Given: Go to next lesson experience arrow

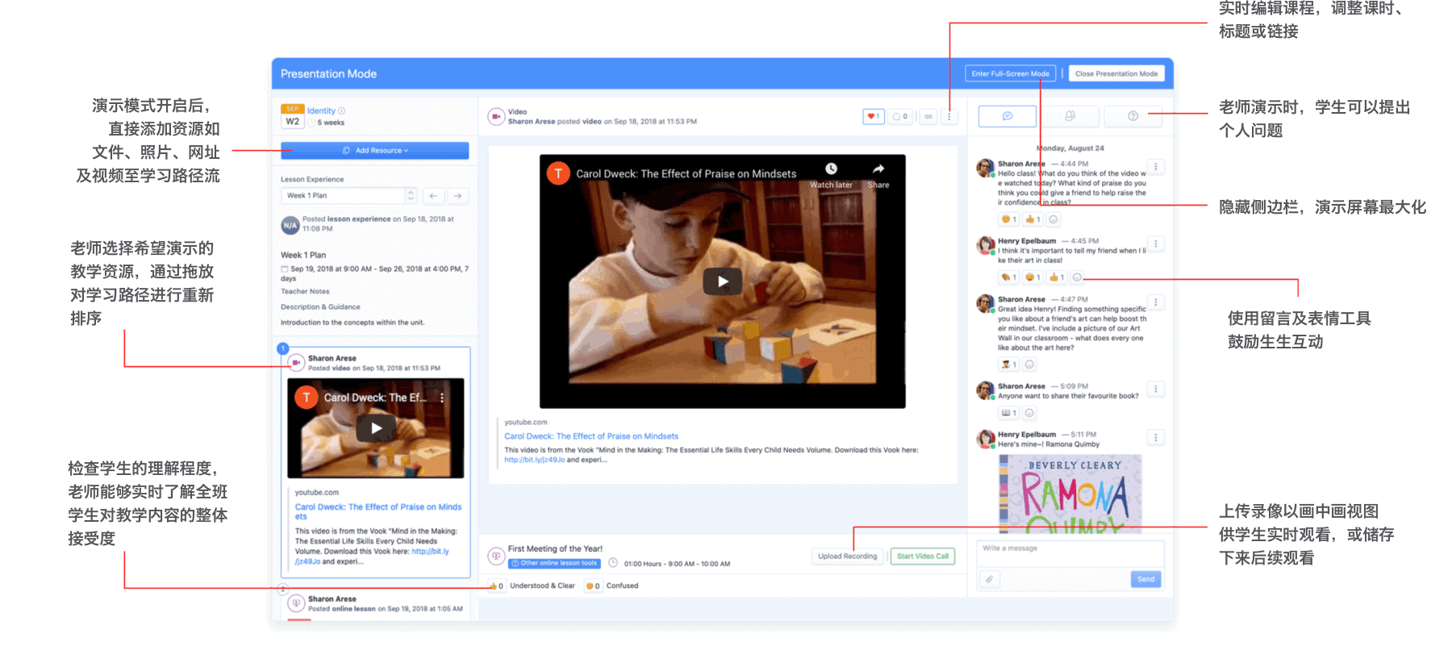Looking at the screenshot, I should point(457,196).
